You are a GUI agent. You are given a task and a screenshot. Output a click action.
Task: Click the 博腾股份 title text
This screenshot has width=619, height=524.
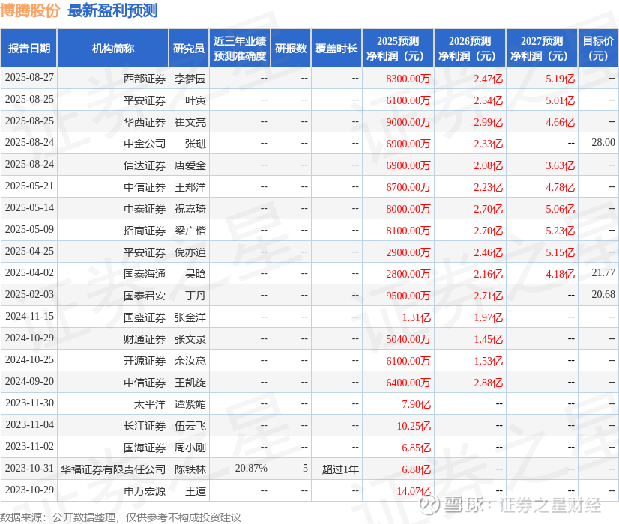tap(30, 10)
